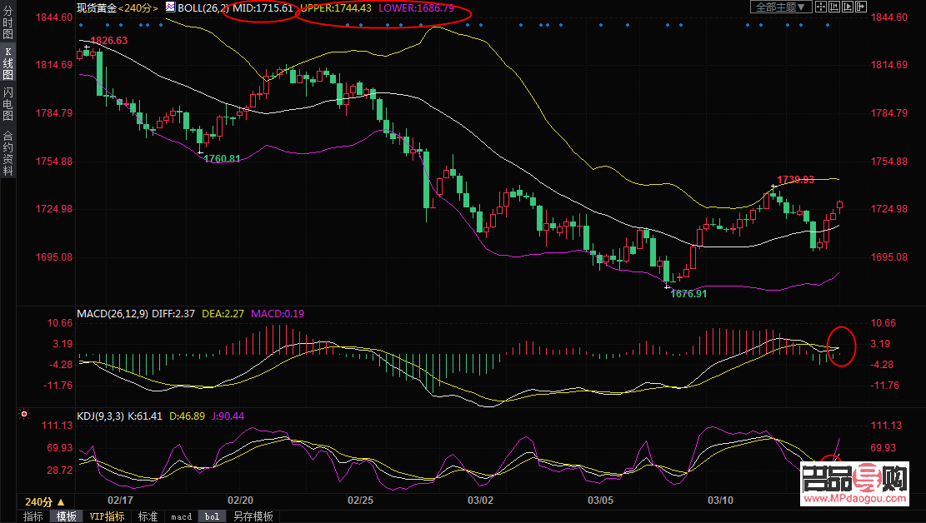This screenshot has height=523, width=926.
Task: Open the 全部主题 theme dropdown
Action: coord(780,7)
